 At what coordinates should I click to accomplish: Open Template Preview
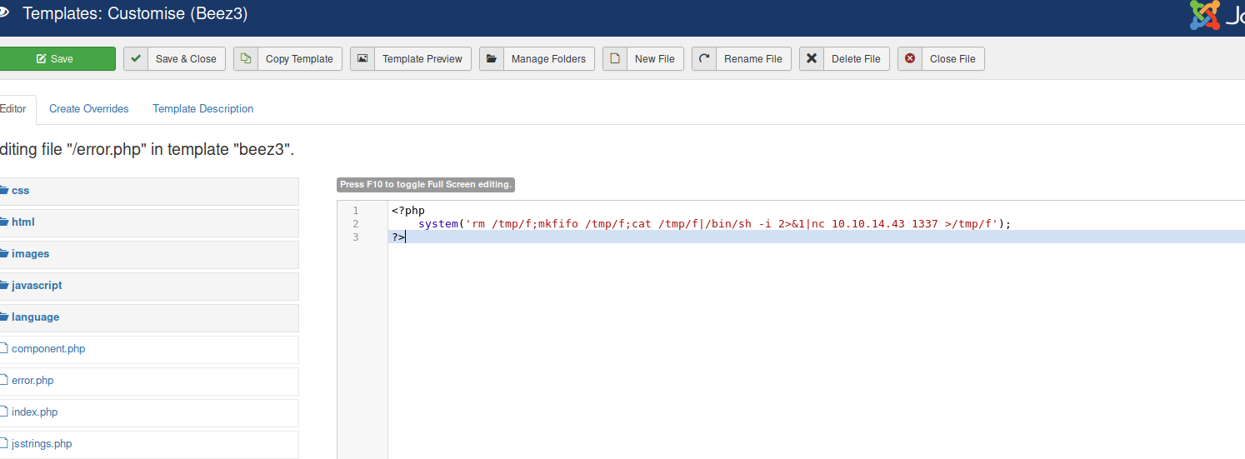[411, 59]
